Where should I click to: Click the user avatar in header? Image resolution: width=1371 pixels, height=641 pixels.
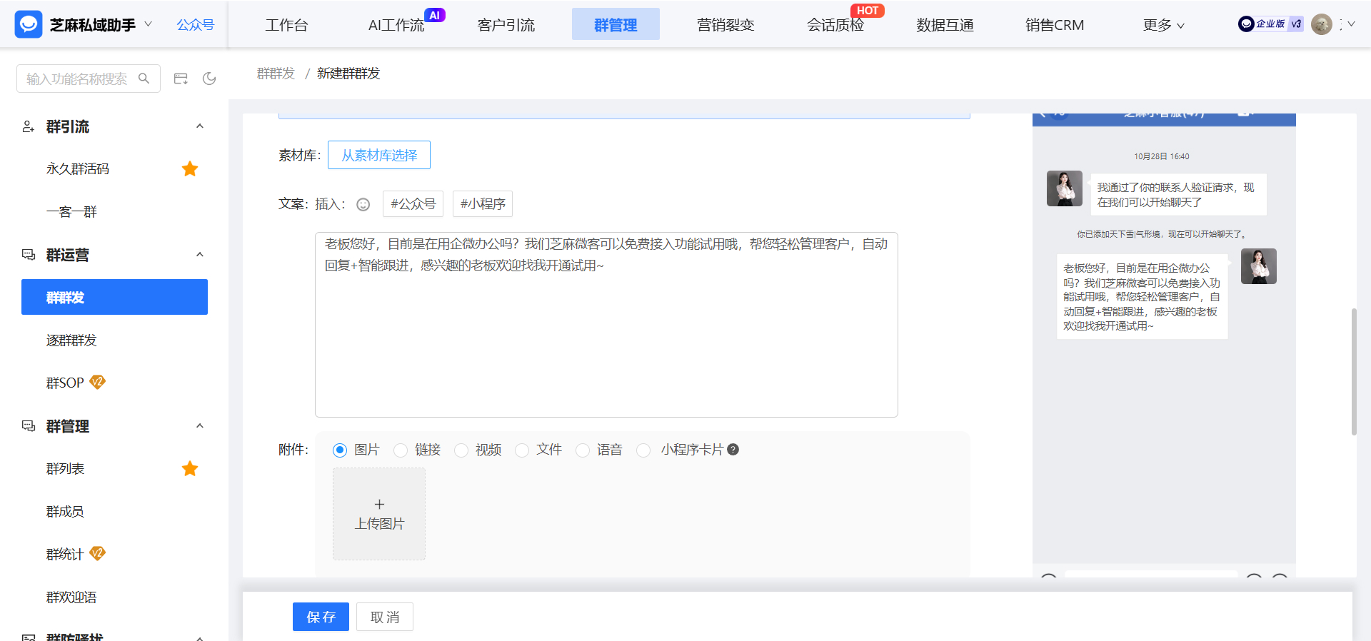[1322, 24]
